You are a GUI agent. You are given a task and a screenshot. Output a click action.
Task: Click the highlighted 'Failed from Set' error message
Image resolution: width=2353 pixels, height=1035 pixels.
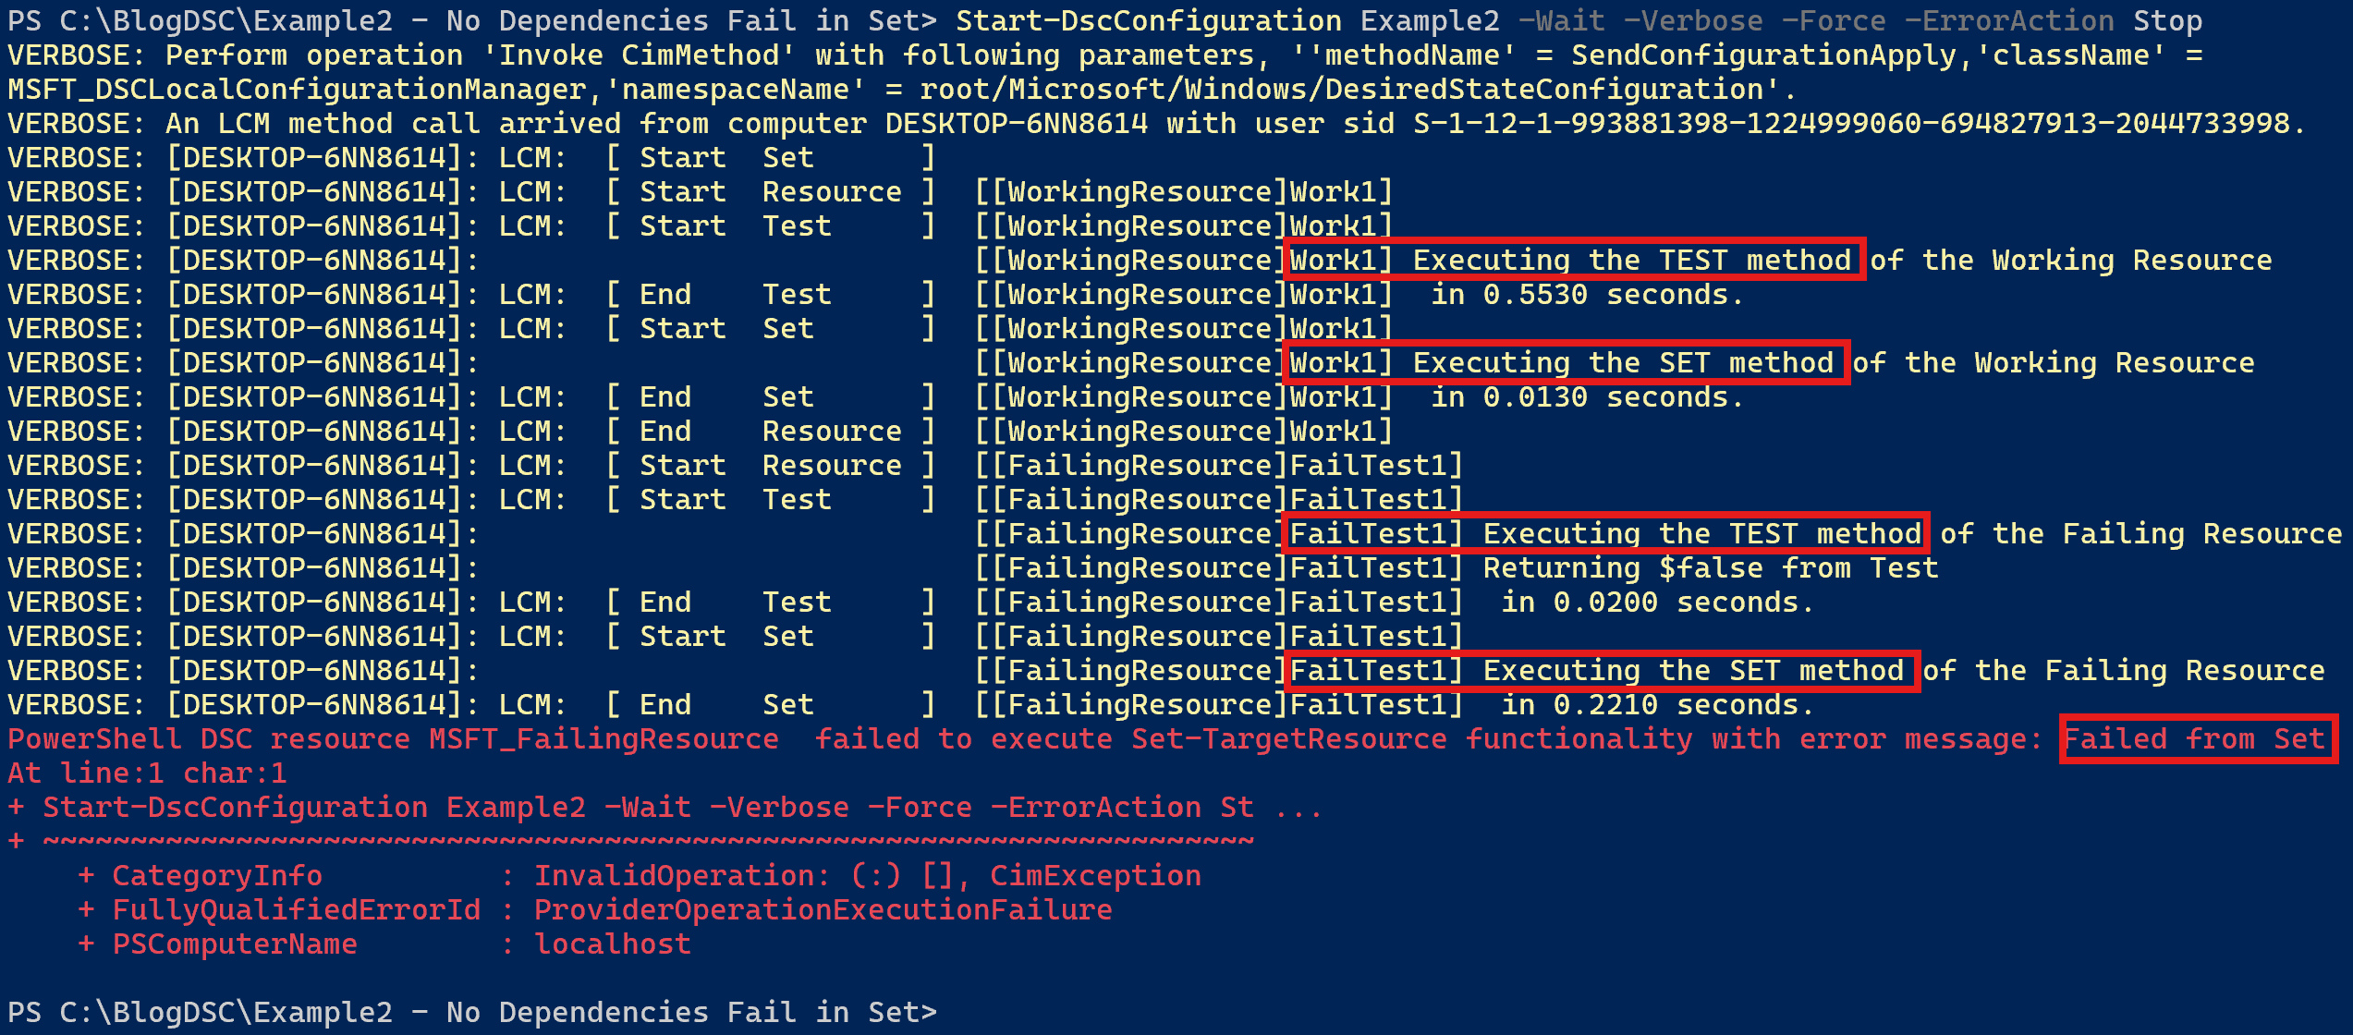(x=2195, y=738)
